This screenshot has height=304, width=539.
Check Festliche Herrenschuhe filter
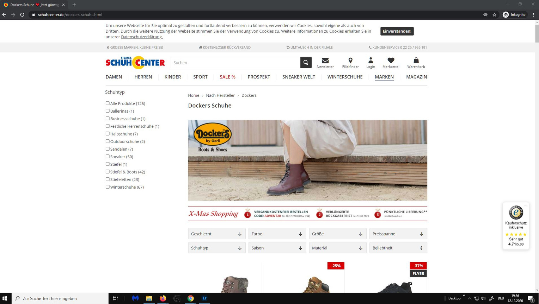(108, 126)
